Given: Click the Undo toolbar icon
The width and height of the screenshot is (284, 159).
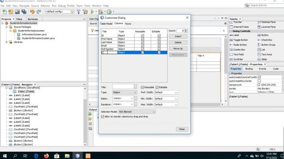Looking at the screenshot, I should click(32, 12).
